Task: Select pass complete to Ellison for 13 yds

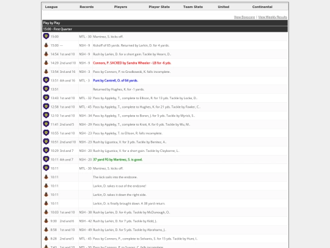Action: 145,98
